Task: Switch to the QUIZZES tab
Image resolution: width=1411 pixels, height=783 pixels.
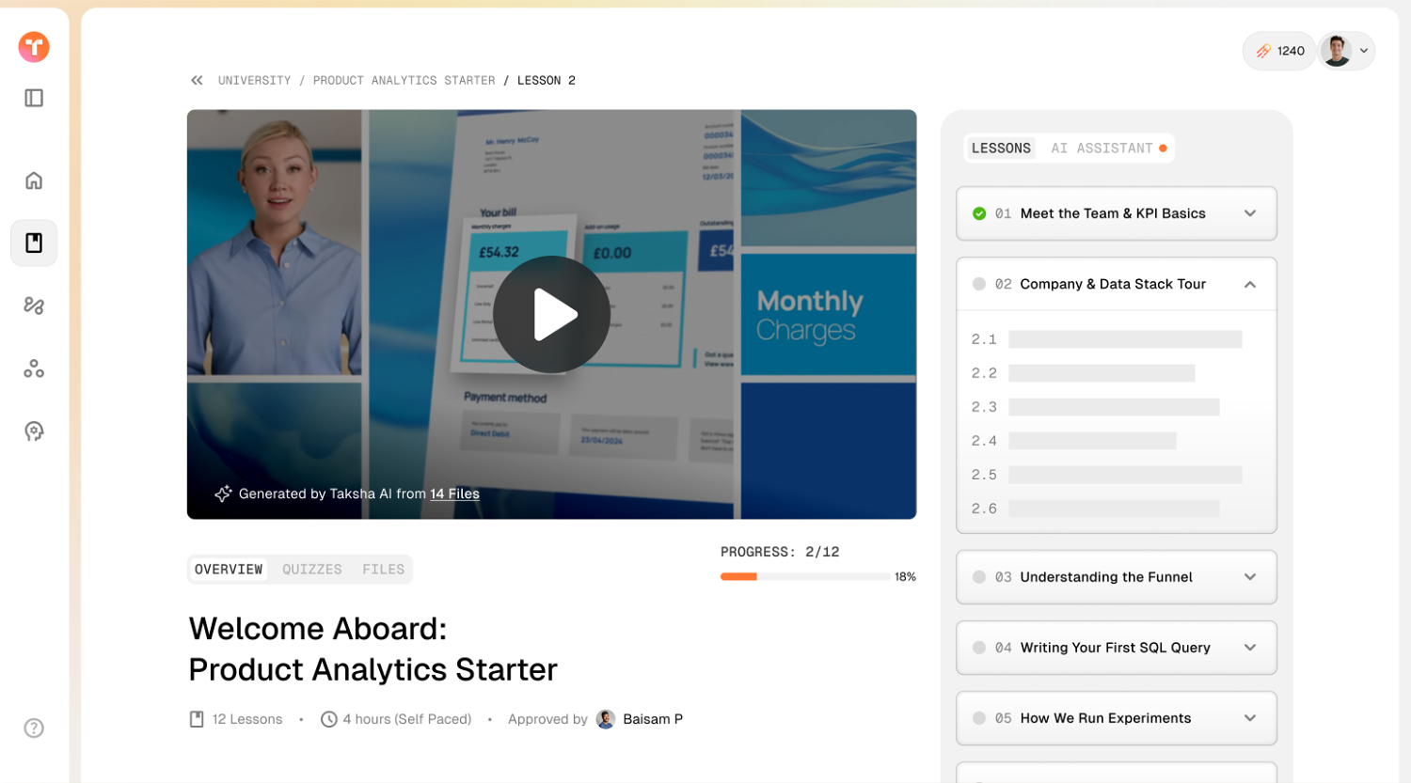Action: 312,570
